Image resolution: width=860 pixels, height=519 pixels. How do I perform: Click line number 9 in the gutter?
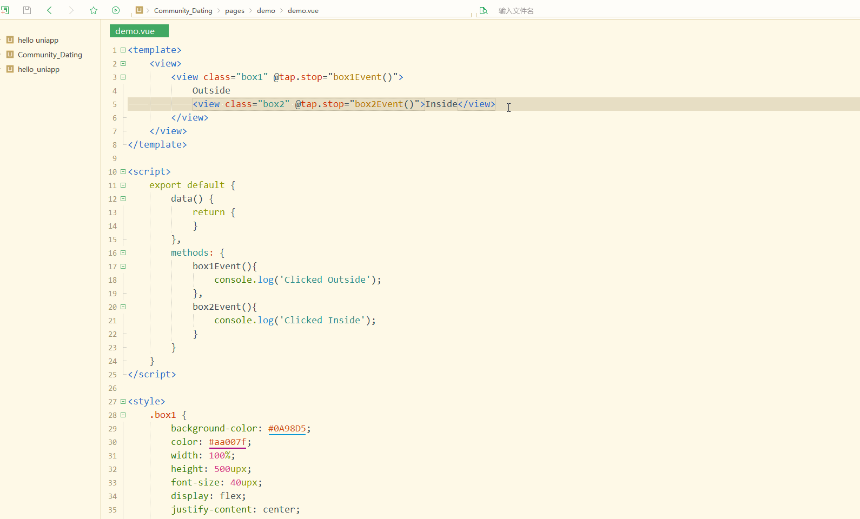coord(114,158)
